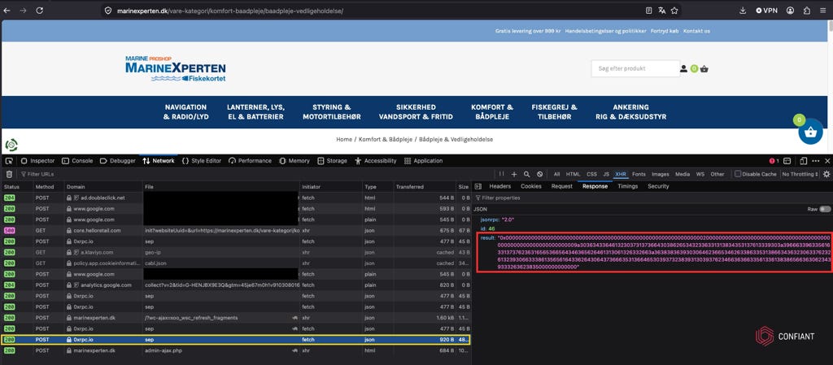The height and width of the screenshot is (365, 833).
Task: Open the browser hamburger menu
Action: pos(822,10)
